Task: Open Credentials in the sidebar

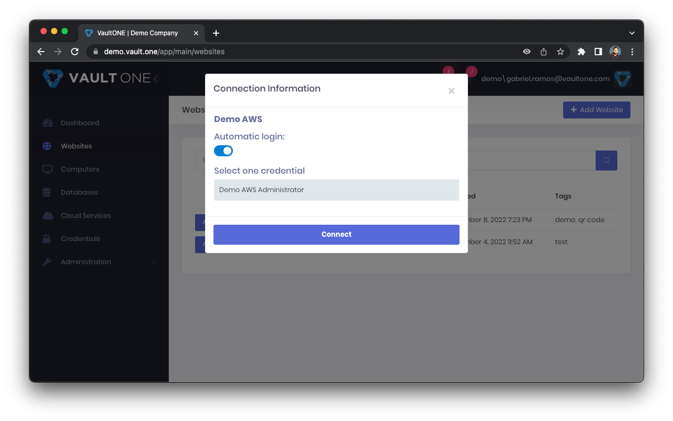Action: [x=80, y=239]
